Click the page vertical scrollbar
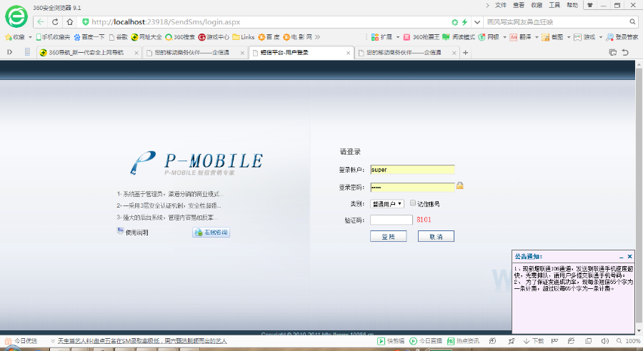Image resolution: width=643 pixels, height=351 pixels. click(x=639, y=197)
